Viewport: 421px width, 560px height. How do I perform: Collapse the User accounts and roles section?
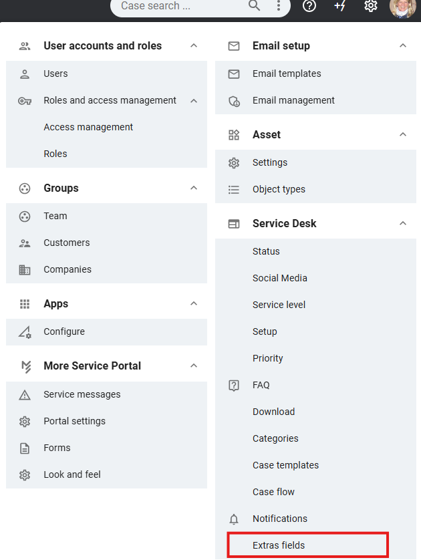[194, 45]
